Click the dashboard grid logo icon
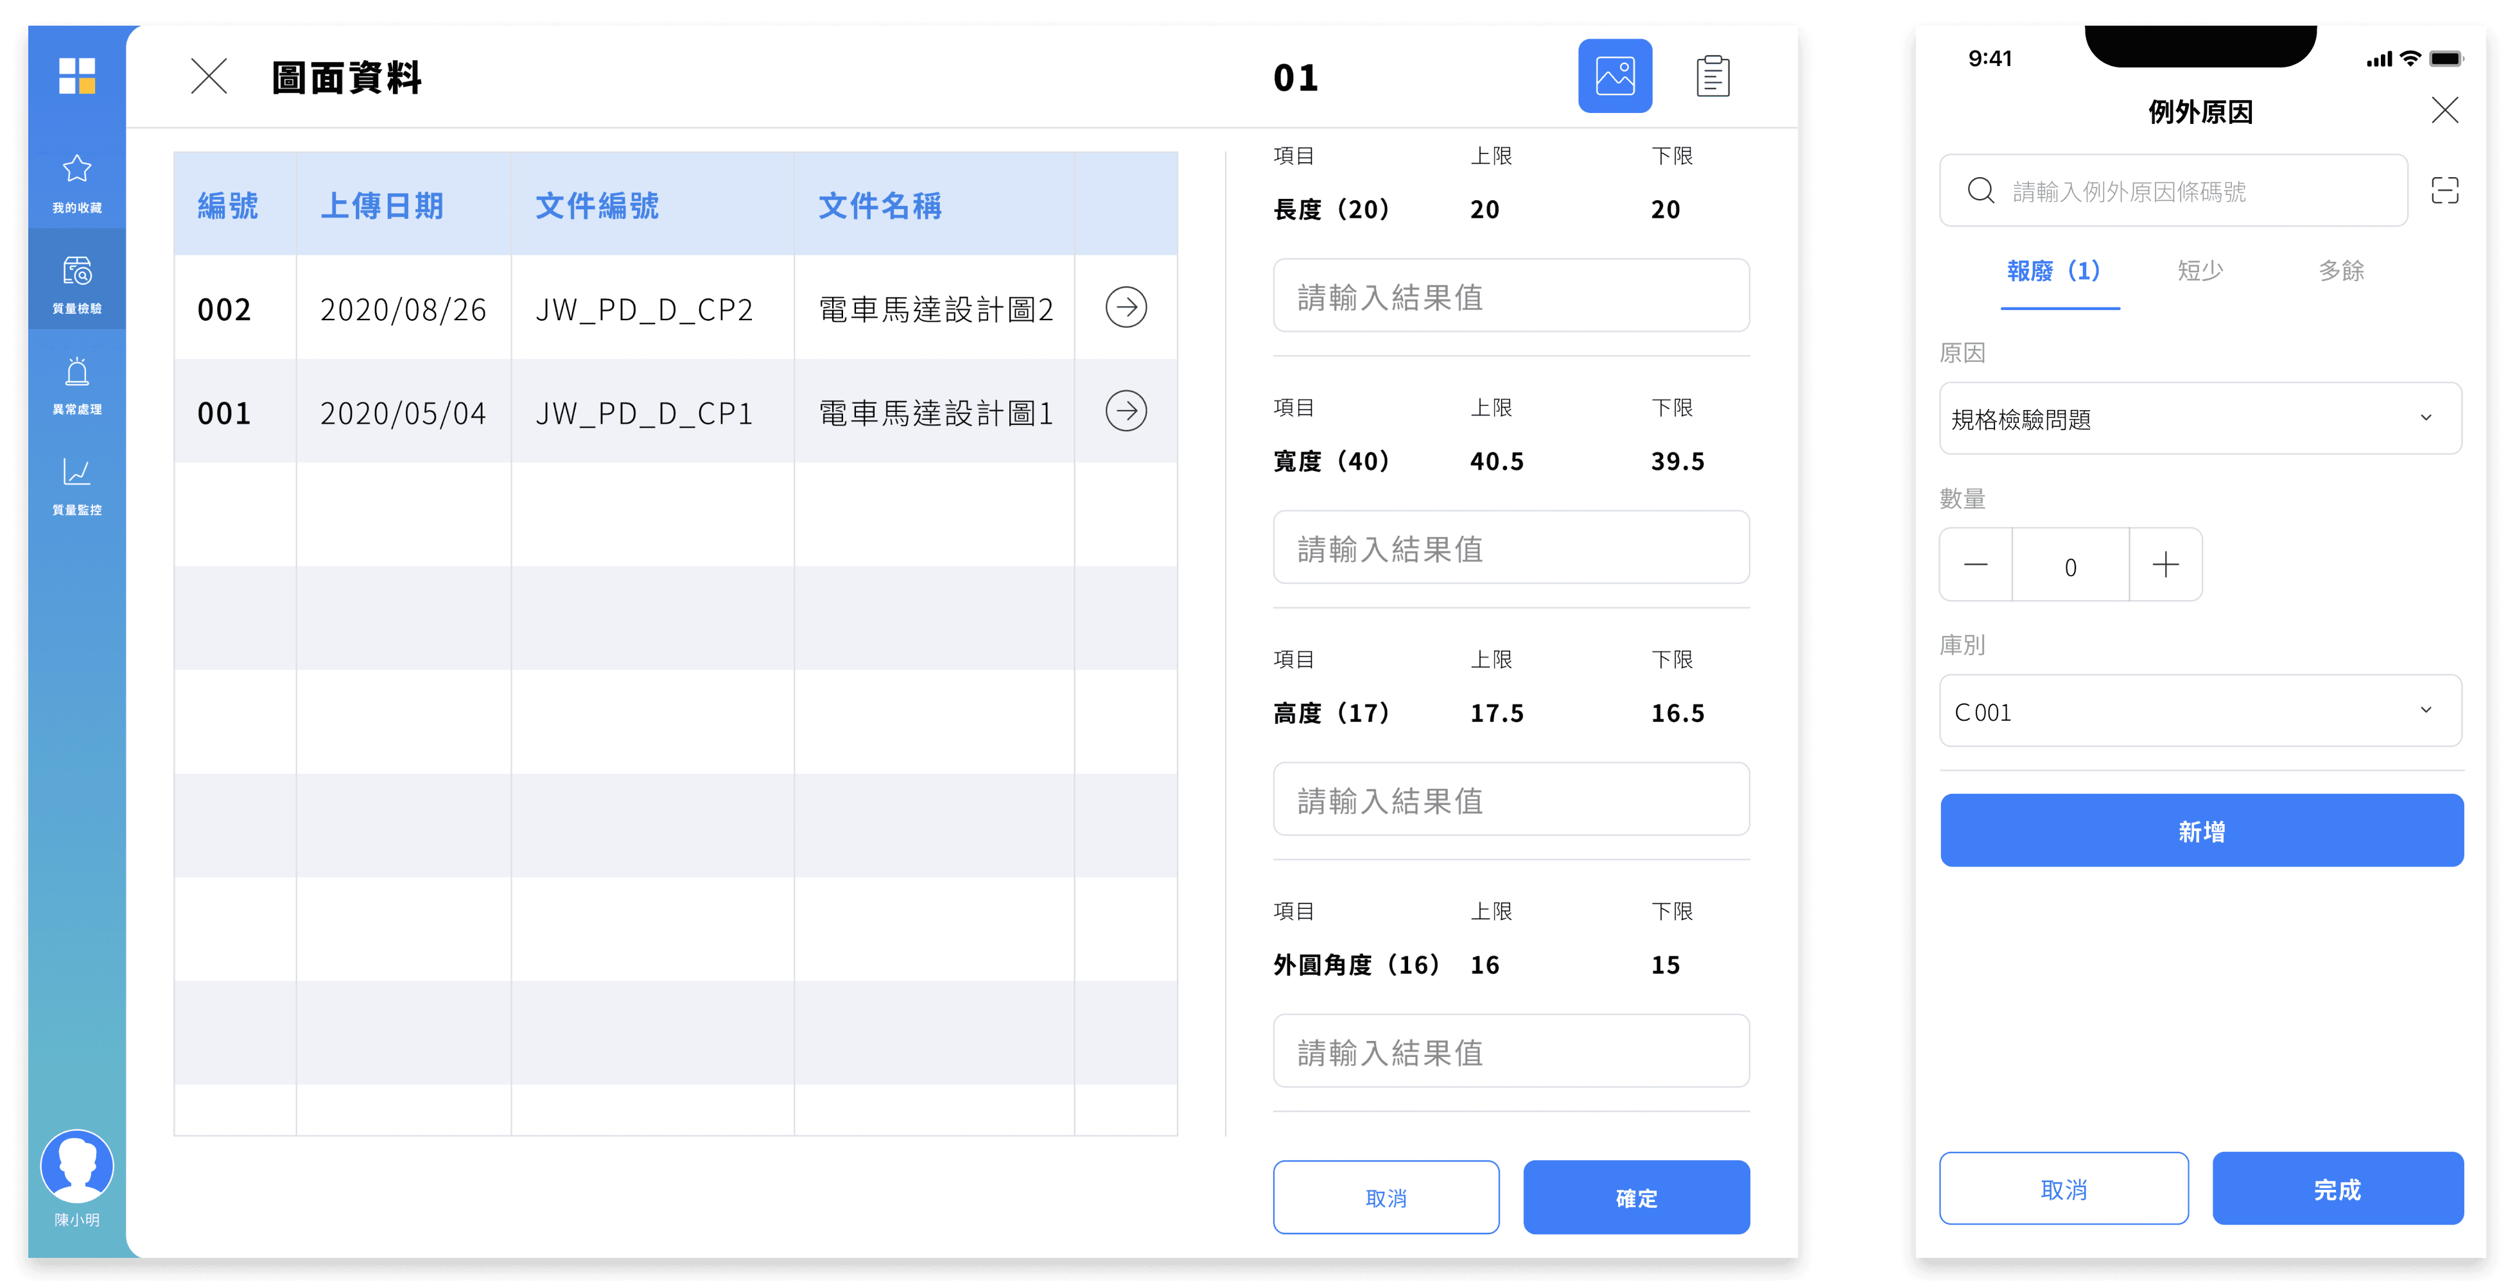 77,76
